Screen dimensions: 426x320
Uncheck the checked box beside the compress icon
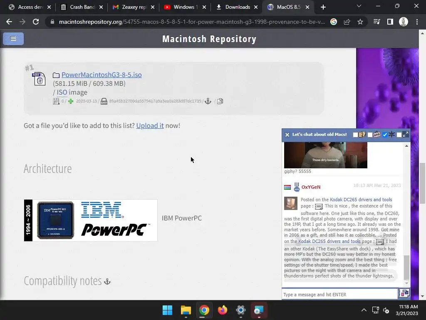pyautogui.click(x=385, y=135)
